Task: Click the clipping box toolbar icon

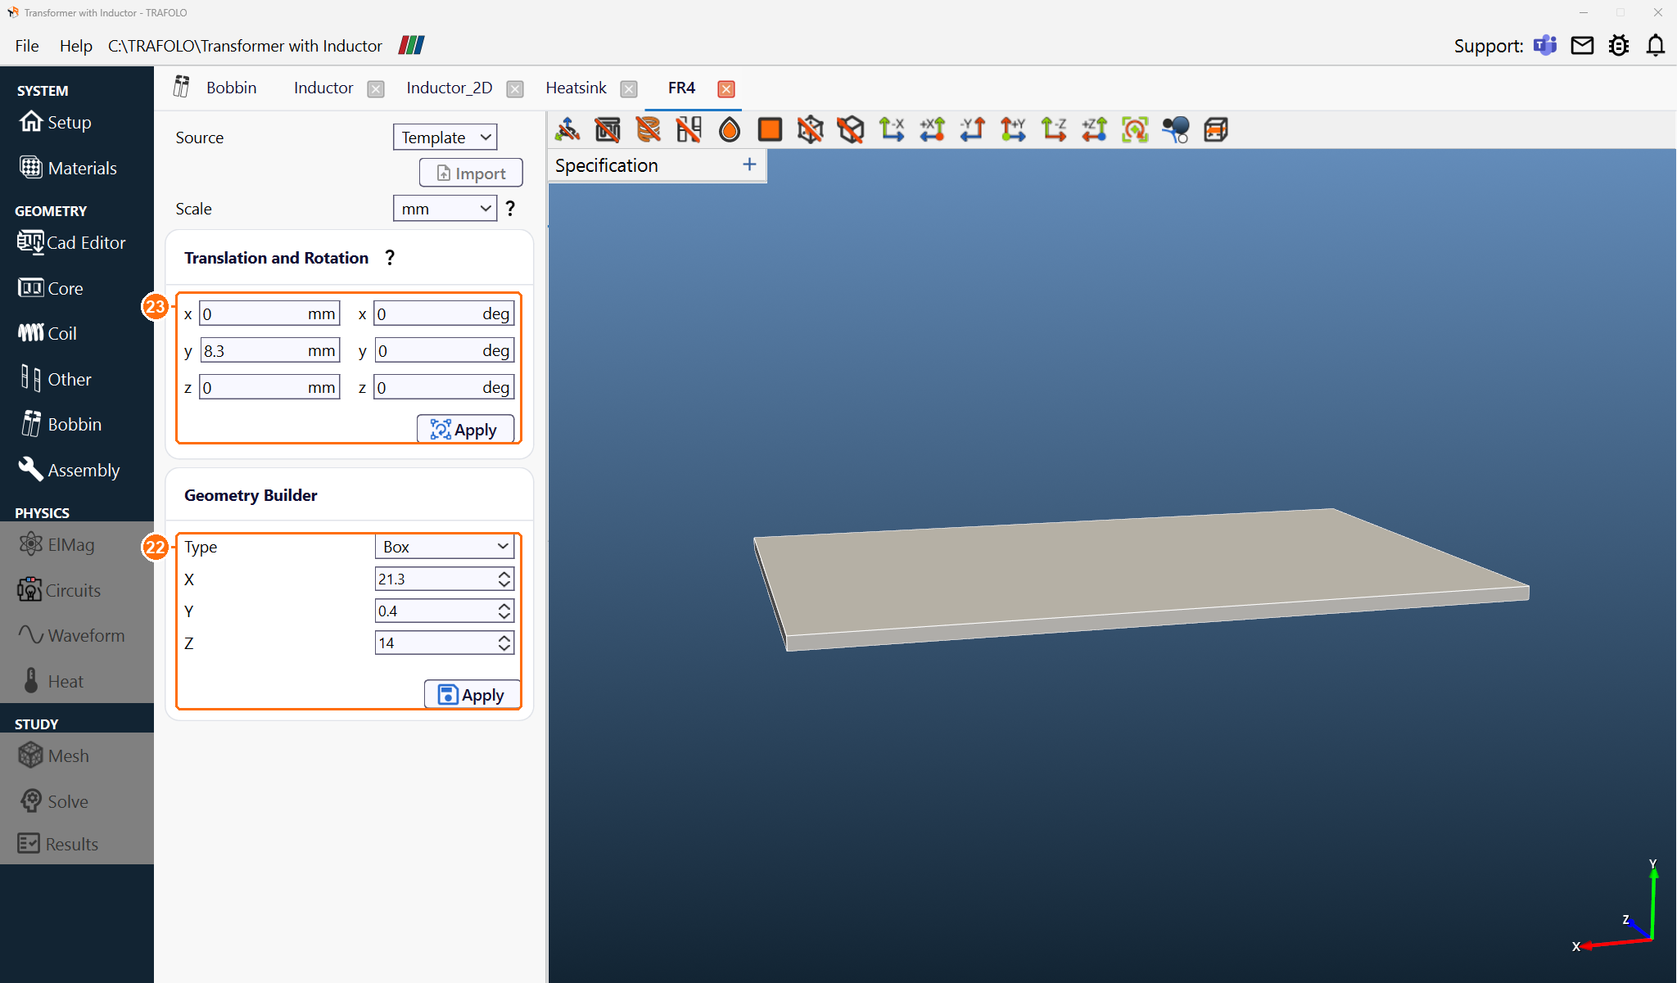Action: point(1216,129)
